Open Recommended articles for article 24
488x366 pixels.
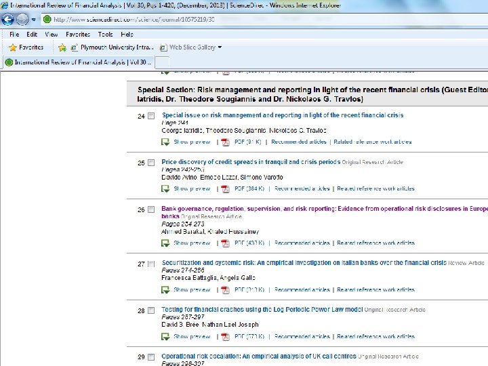pyautogui.click(x=299, y=142)
